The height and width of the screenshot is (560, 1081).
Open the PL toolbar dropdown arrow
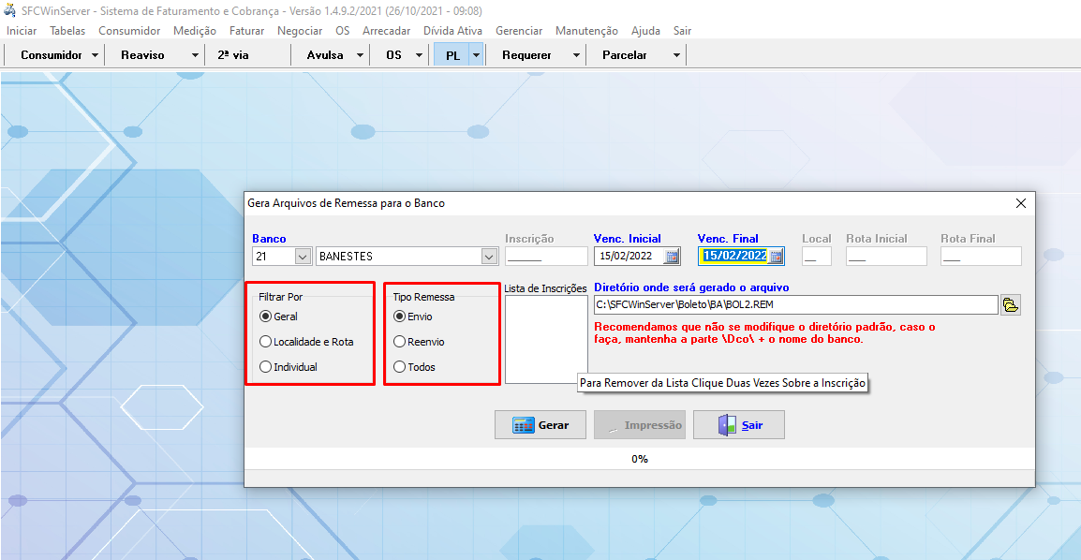click(x=476, y=55)
